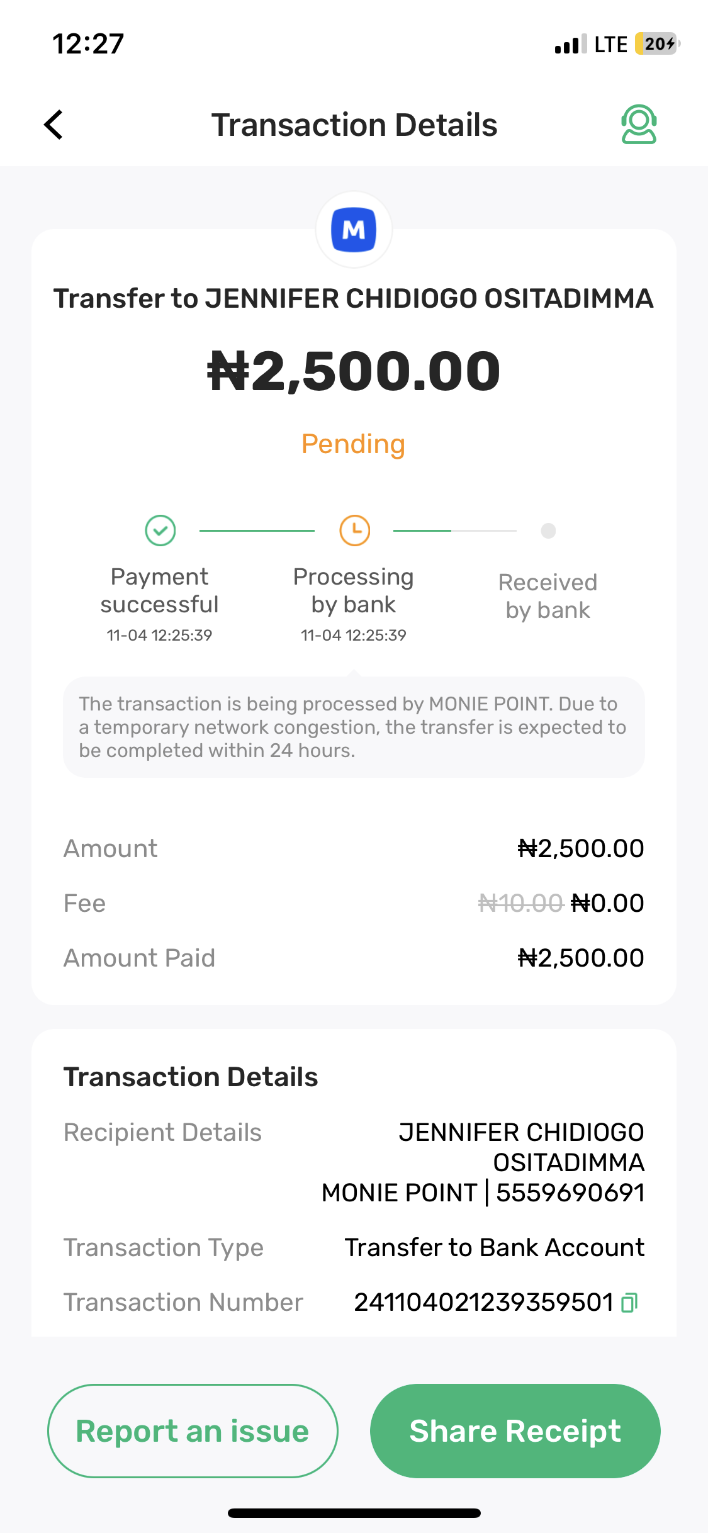Tap the orange Pending status label
The width and height of the screenshot is (708, 1533).
pyautogui.click(x=353, y=444)
